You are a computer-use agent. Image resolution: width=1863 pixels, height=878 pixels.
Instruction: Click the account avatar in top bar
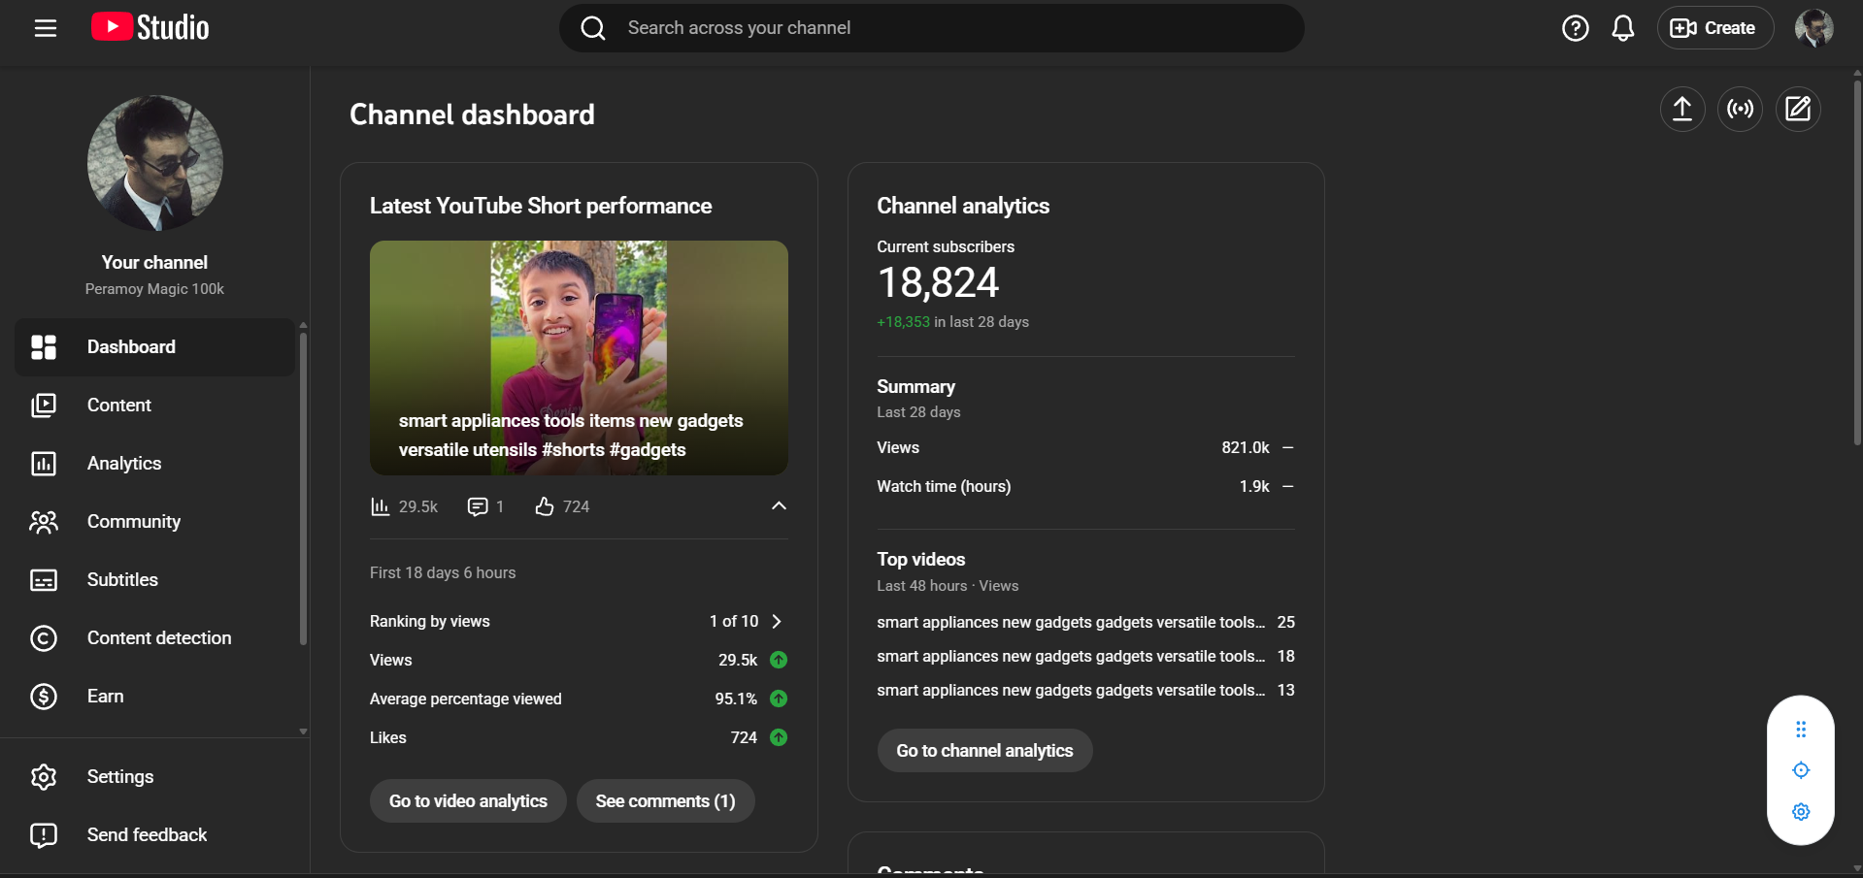(1813, 28)
